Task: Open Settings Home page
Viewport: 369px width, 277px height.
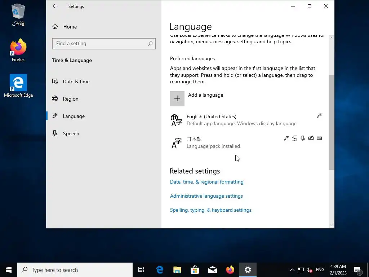Action: point(65,27)
